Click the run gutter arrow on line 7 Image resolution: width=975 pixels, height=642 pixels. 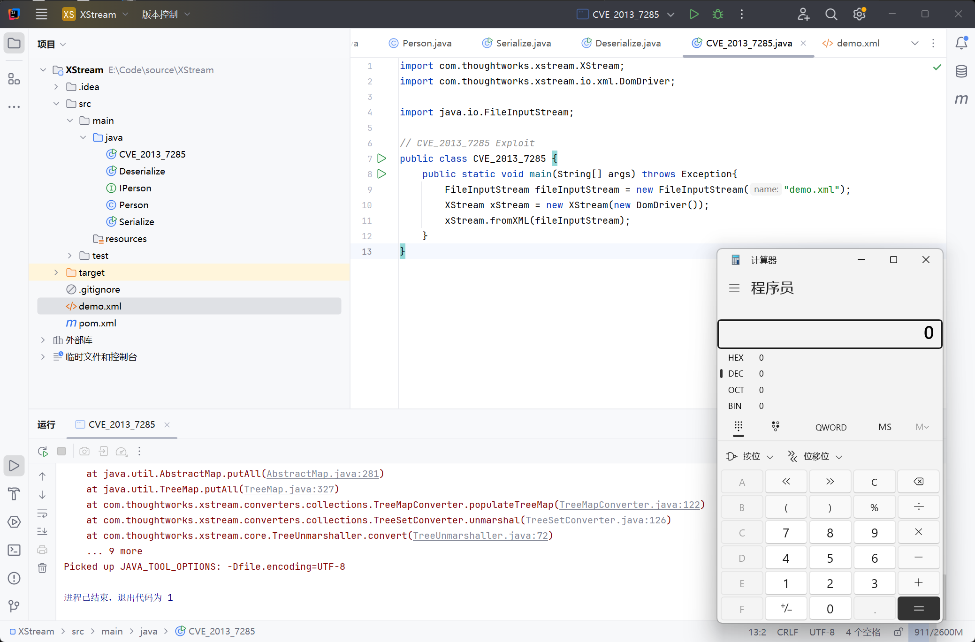click(x=382, y=158)
